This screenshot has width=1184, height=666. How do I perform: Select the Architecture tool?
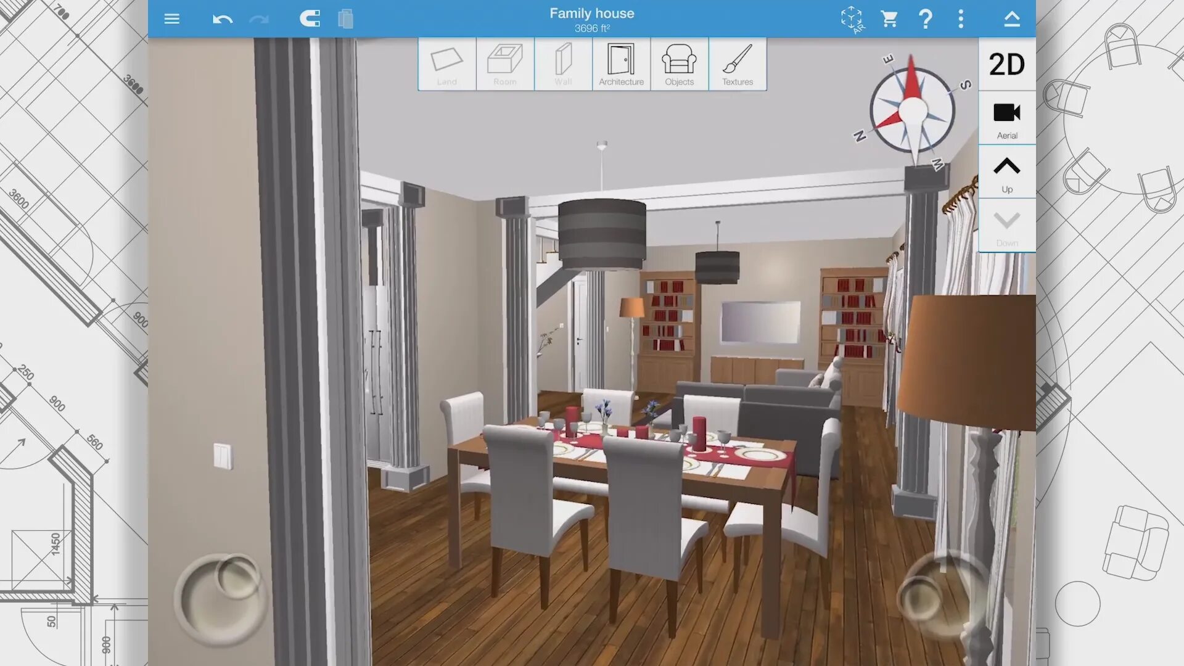click(621, 64)
